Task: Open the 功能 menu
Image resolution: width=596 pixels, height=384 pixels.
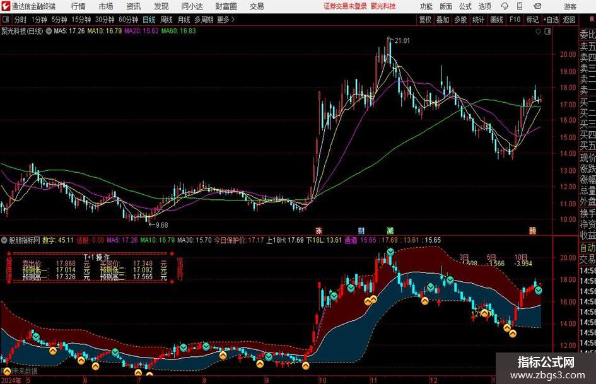Action: (x=426, y=6)
